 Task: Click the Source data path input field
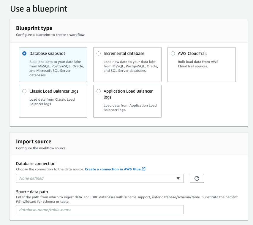(100, 210)
